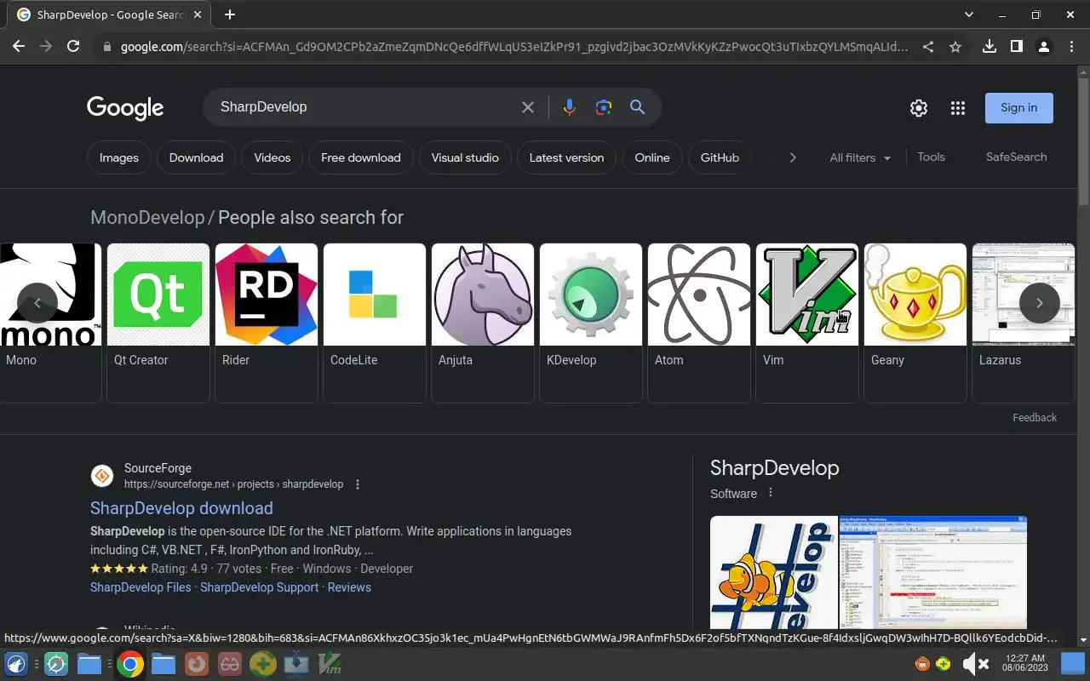Open Chrome from the taskbar
This screenshot has width=1090, height=681.
pyautogui.click(x=130, y=664)
